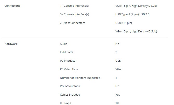Screen dimensions: 174x105
Task: Click the Rack-Mountable label
Action: (70, 86)
